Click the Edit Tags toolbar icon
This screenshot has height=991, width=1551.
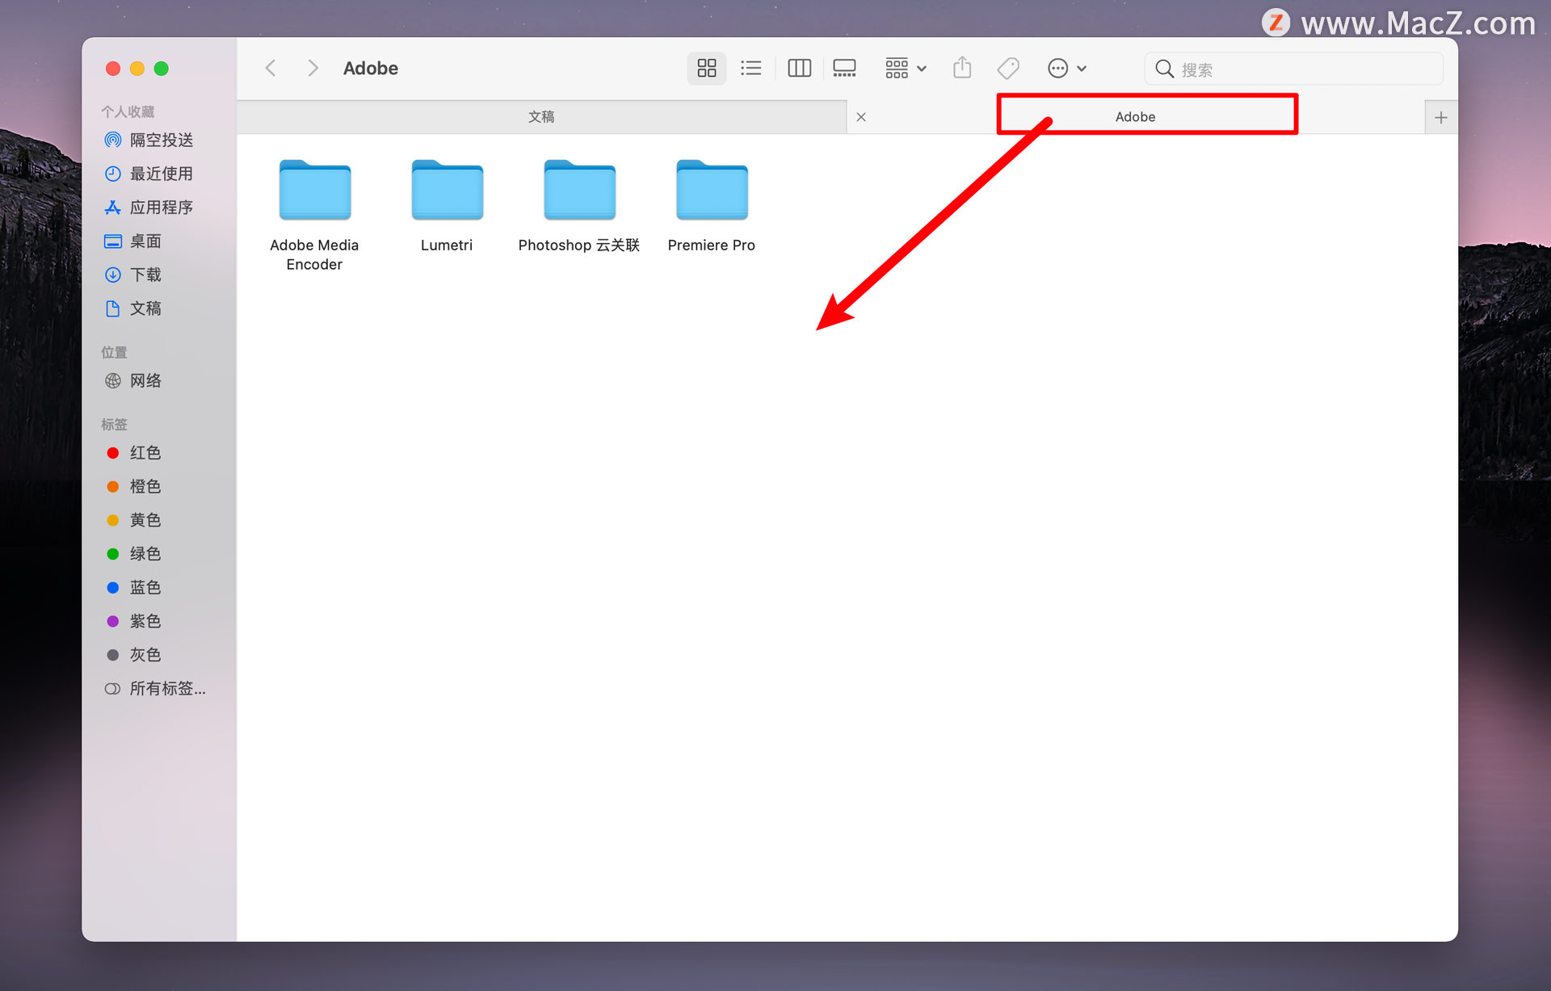[1008, 69]
